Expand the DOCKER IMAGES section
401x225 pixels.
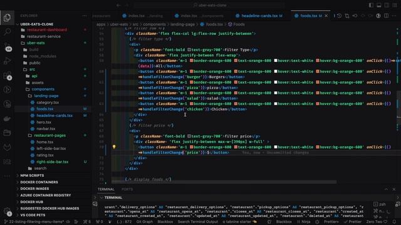(x=34, y=189)
